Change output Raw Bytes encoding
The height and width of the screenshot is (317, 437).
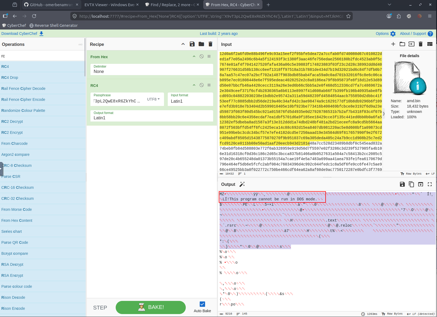(x=392, y=314)
